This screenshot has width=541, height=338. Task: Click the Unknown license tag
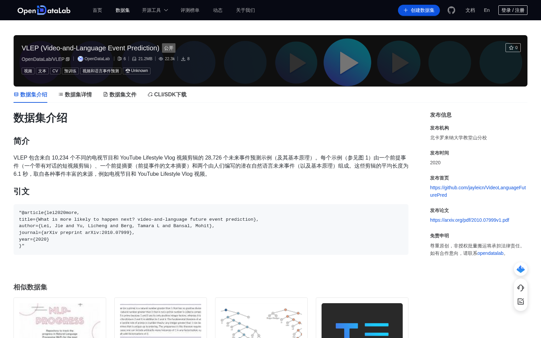click(137, 71)
